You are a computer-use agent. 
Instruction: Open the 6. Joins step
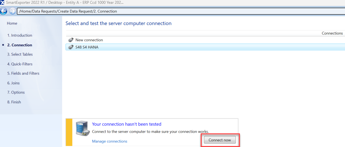tap(13, 83)
